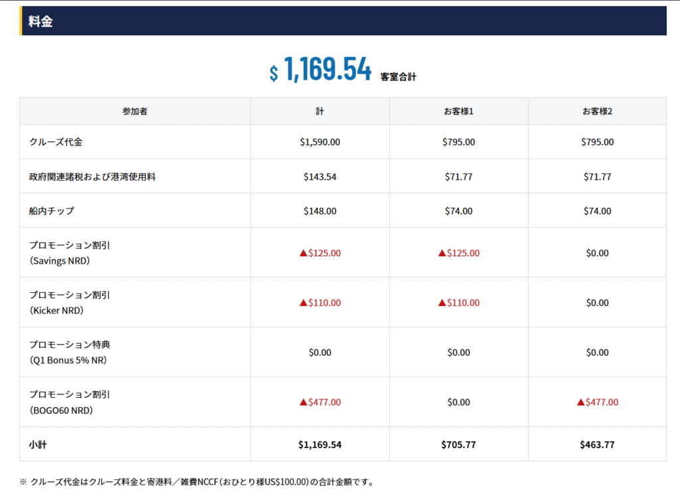Screen dimensions: 680x490
Task: Select the お客様1 column header
Action: point(458,112)
